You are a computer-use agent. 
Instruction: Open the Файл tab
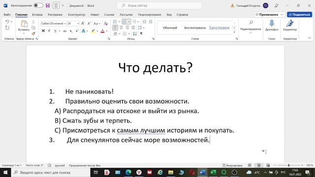[7, 14]
